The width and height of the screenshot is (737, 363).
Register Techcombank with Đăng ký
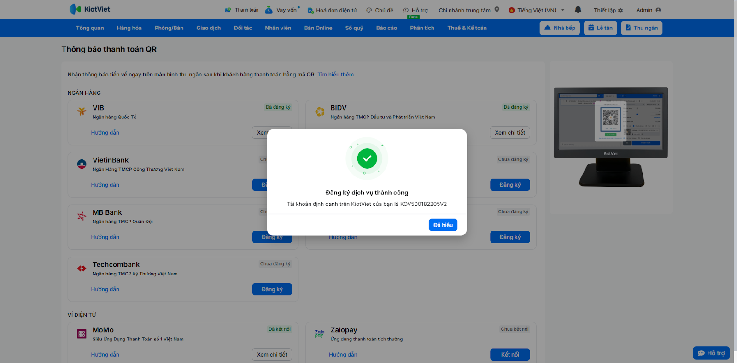pos(272,289)
